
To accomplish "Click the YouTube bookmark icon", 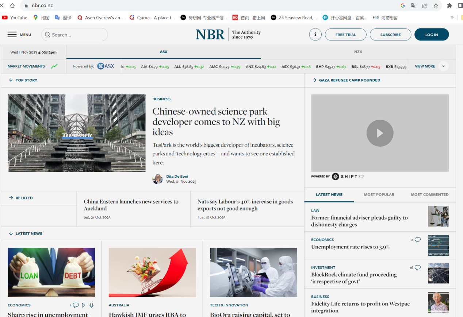I will (5, 18).
